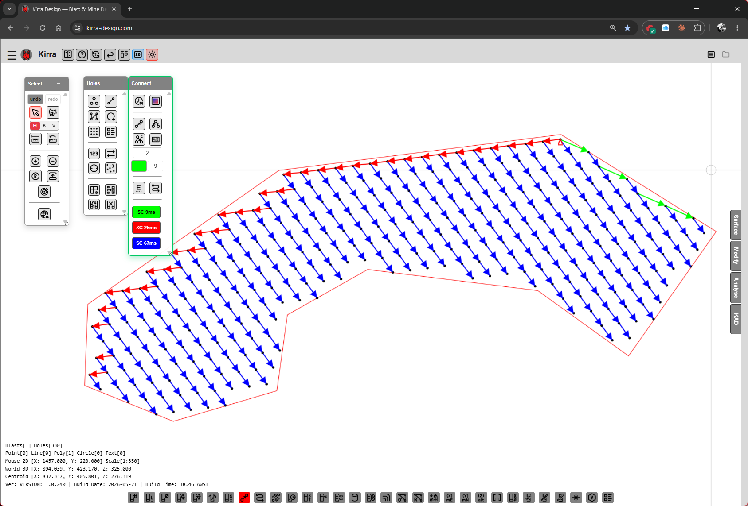Bookmark page with the star icon
Image resolution: width=748 pixels, height=506 pixels.
click(x=627, y=28)
